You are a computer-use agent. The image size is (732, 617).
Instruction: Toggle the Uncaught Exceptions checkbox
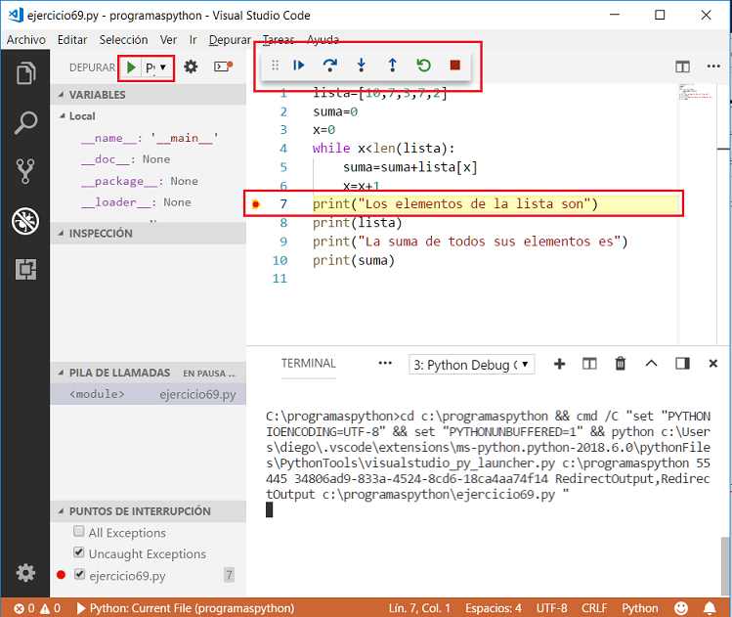79,552
